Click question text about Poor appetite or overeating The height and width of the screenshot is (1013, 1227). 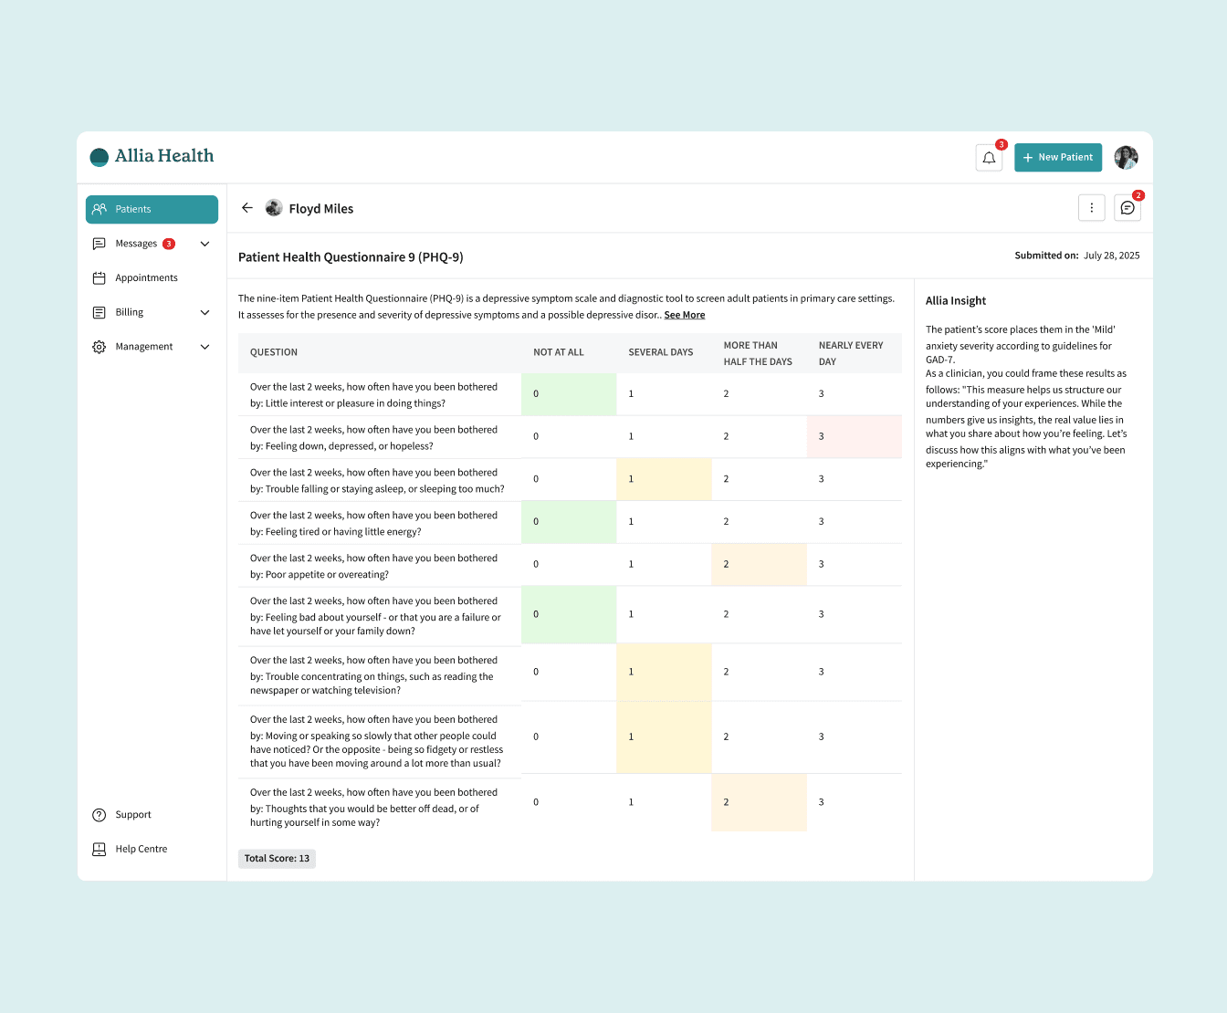click(374, 566)
